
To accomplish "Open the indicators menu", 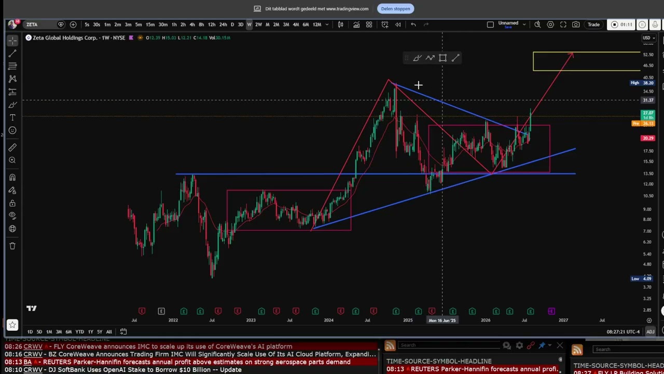I will tap(356, 24).
